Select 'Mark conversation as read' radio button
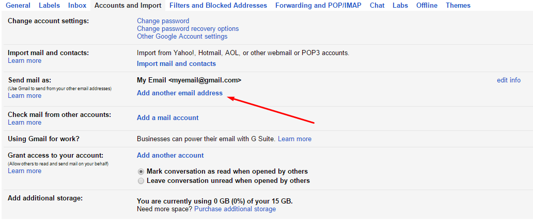Viewport: 533px width, 220px height. 141,172
